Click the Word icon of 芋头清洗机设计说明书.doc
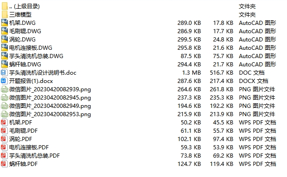Screen dimensions: 287x177 [5, 73]
